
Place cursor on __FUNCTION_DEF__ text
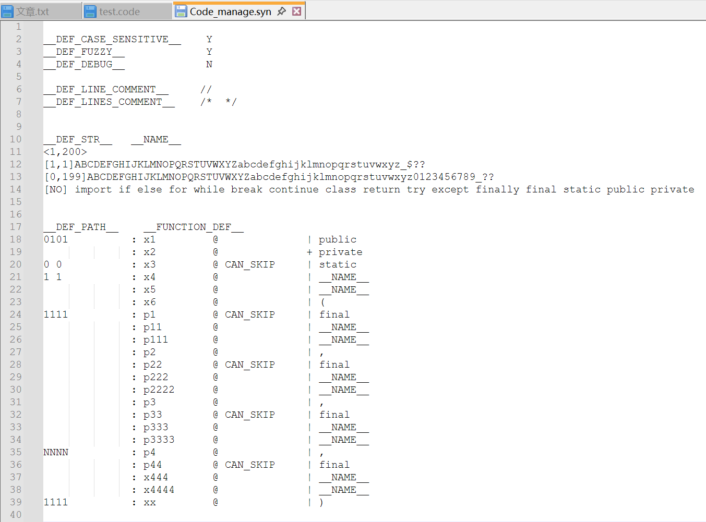tap(194, 227)
